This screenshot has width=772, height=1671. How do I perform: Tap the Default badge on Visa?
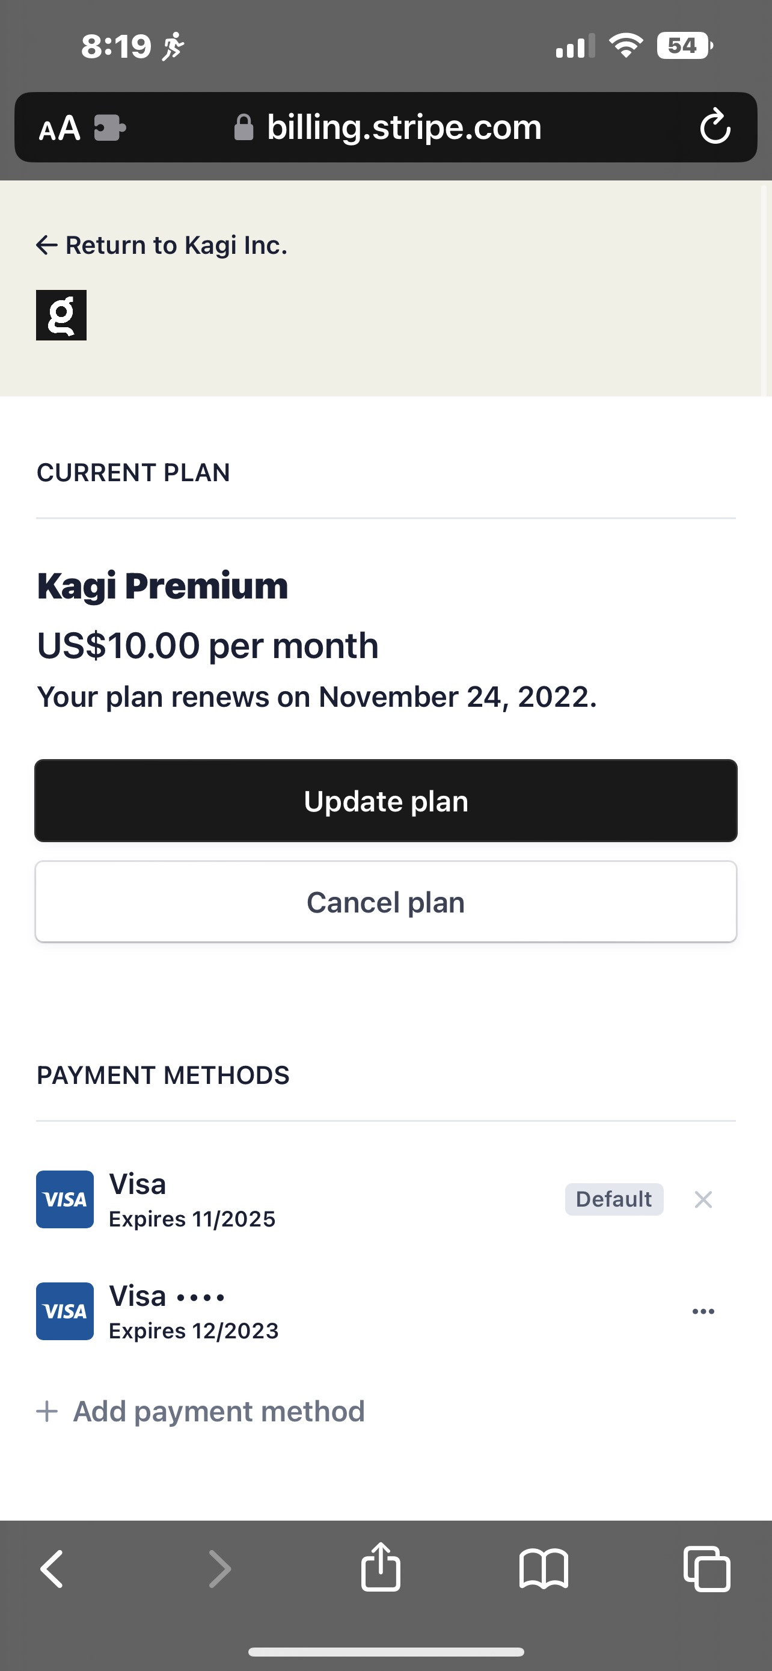point(614,1199)
